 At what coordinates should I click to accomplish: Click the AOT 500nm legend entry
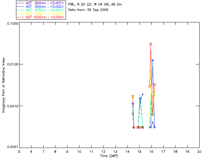tap(40, 6)
